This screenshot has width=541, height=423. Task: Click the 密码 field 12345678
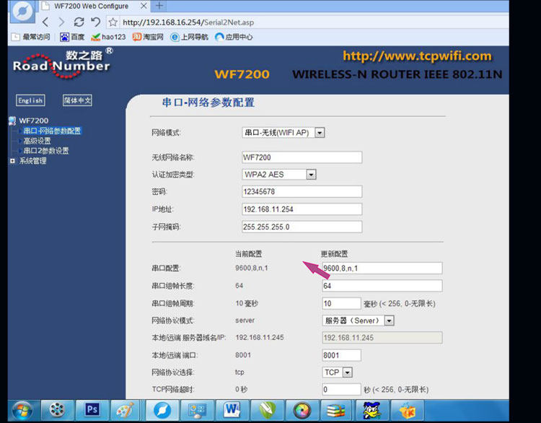pos(302,191)
